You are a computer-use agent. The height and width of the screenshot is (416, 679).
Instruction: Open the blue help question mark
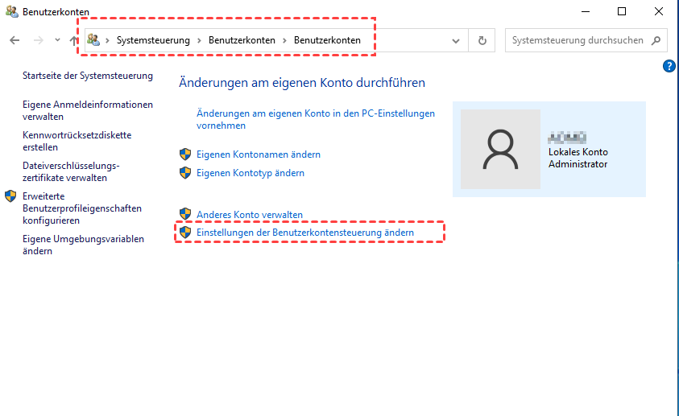669,66
